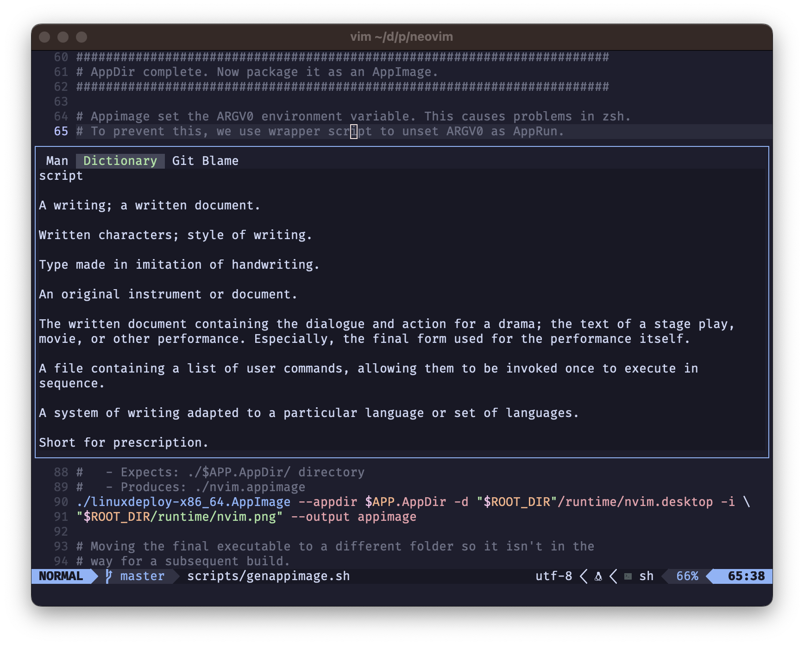Click the git branch icon in statusline

109,576
